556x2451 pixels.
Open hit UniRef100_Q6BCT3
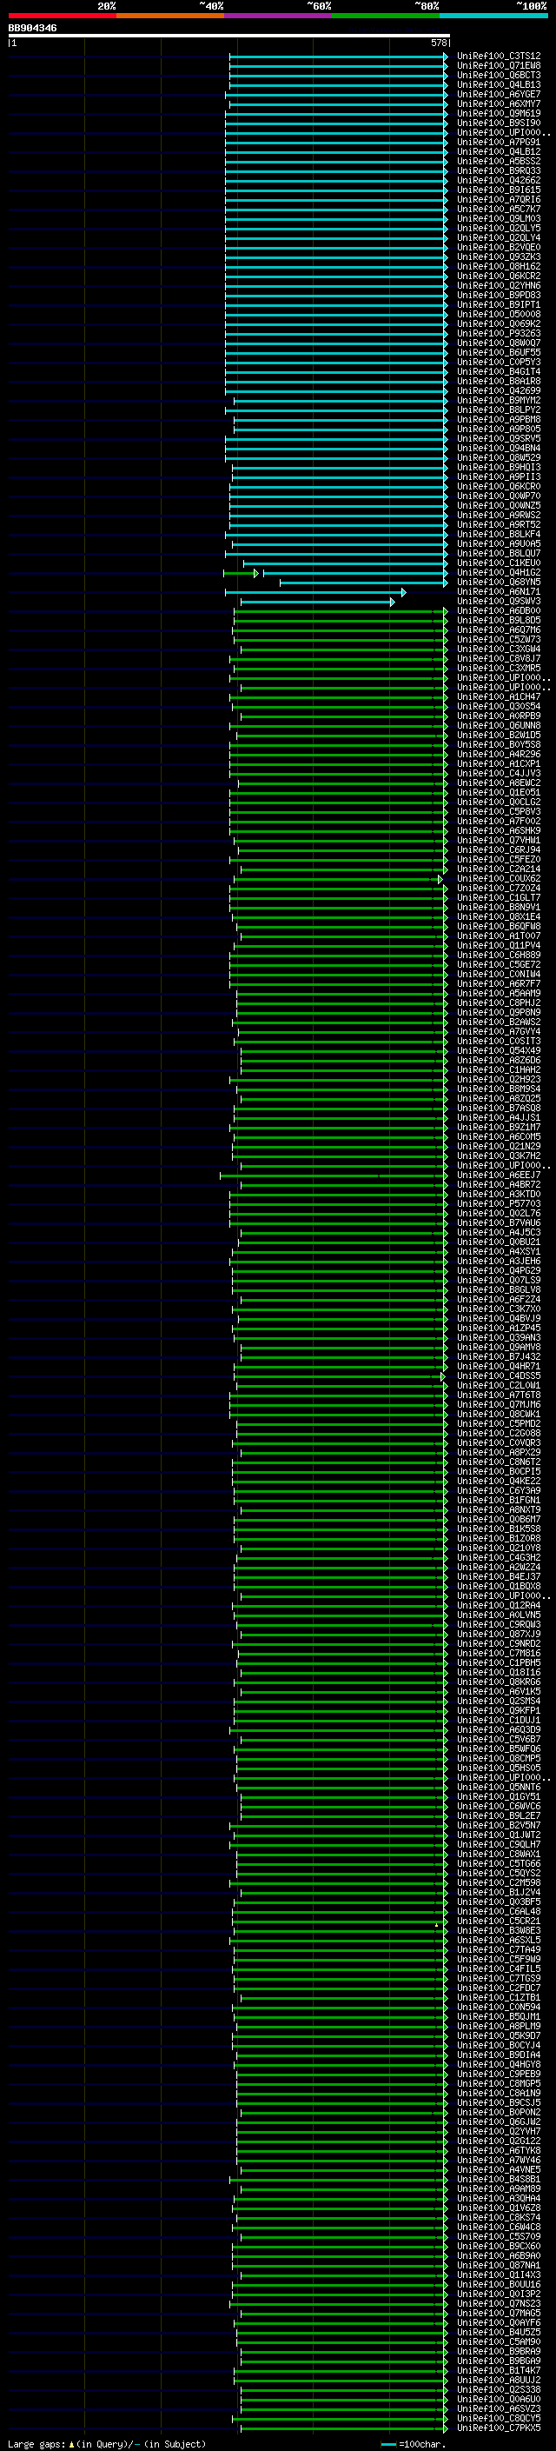(x=498, y=75)
